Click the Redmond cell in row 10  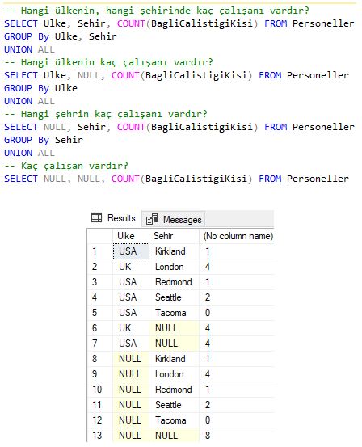(174, 390)
